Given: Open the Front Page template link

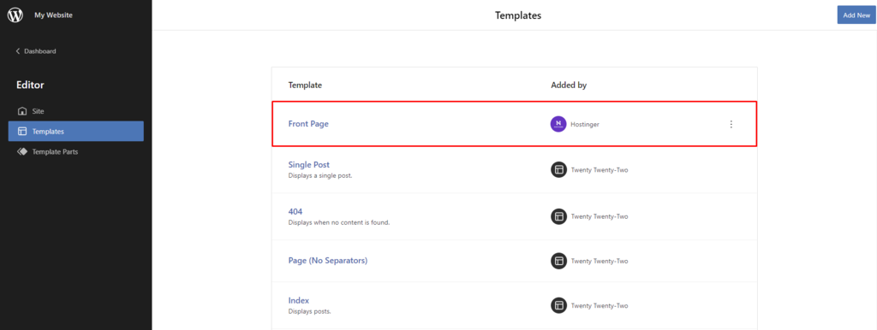Looking at the screenshot, I should click(308, 124).
